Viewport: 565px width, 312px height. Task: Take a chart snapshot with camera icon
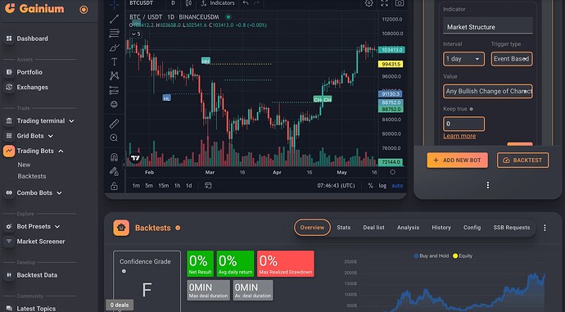[400, 3]
